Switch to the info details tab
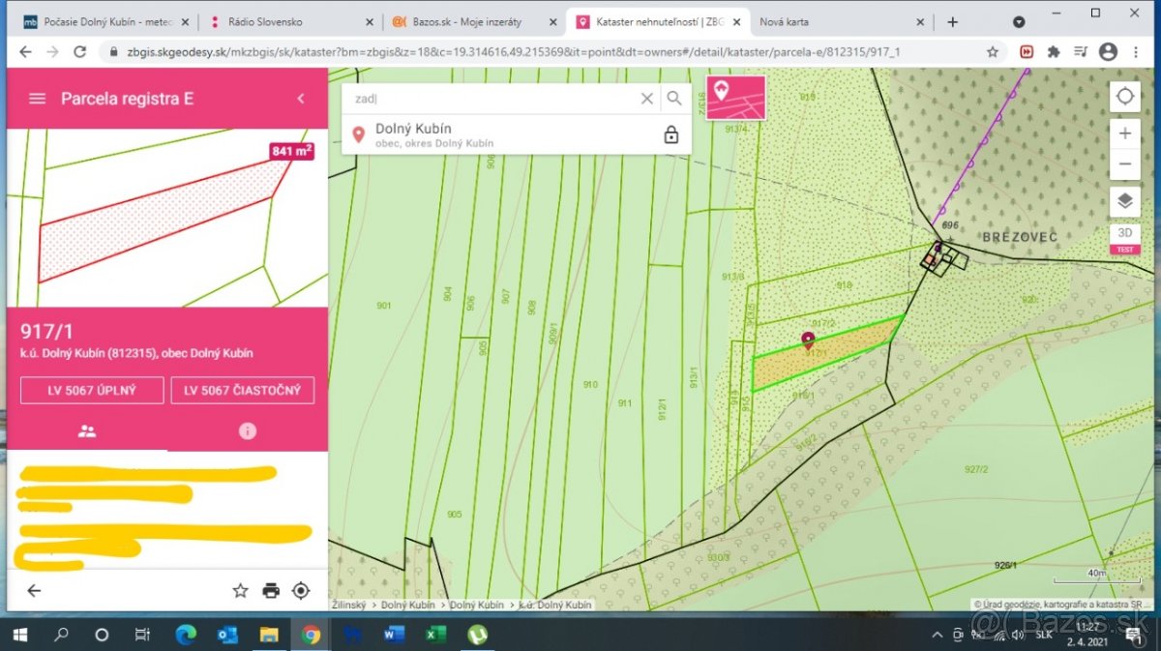The height and width of the screenshot is (651, 1161). click(x=248, y=431)
